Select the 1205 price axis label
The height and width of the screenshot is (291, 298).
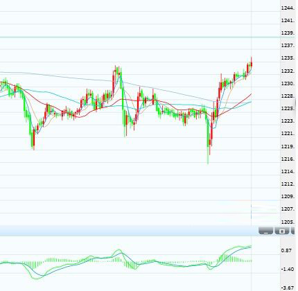coord(288,222)
